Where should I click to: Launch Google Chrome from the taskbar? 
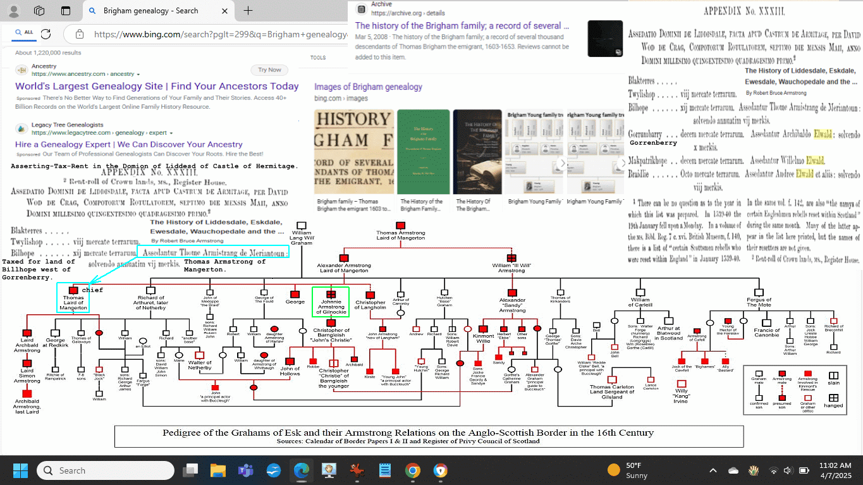412,470
